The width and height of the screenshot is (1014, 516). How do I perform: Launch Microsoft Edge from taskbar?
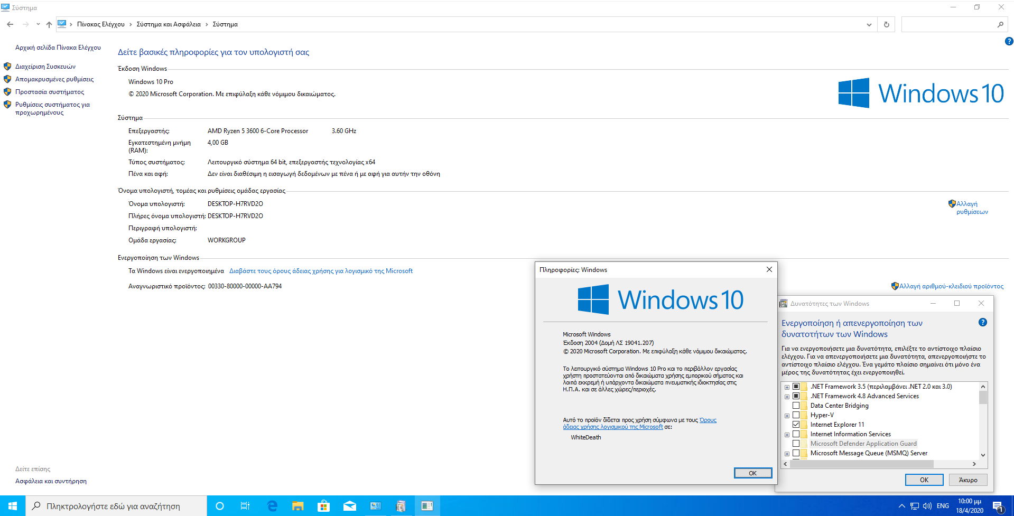coord(272,506)
